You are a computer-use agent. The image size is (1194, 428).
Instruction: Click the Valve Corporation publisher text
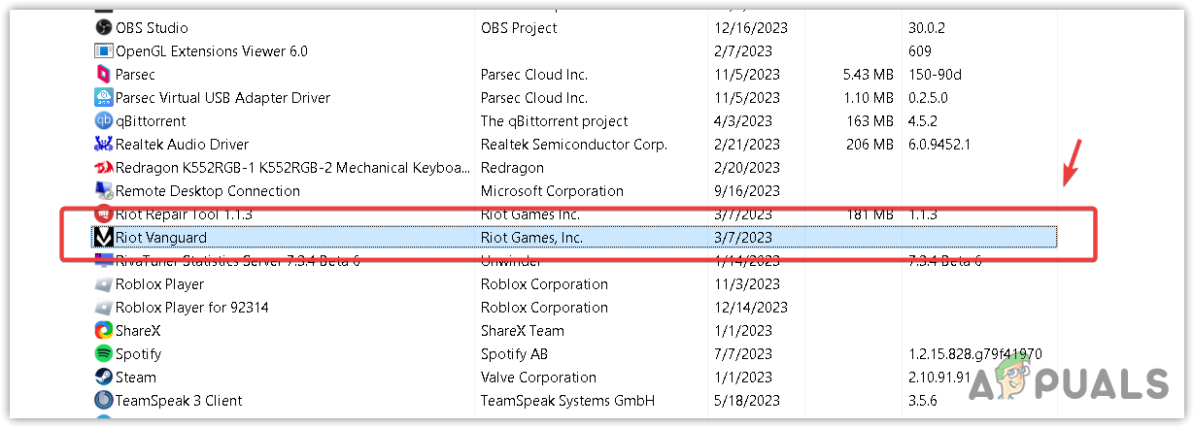pyautogui.click(x=538, y=378)
